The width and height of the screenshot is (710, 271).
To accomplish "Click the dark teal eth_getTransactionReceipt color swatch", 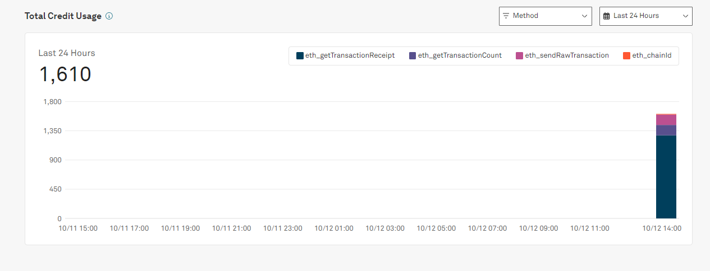I will pos(300,55).
